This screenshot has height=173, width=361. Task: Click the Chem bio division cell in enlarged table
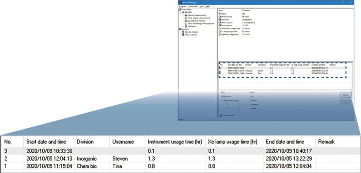pyautogui.click(x=87, y=166)
